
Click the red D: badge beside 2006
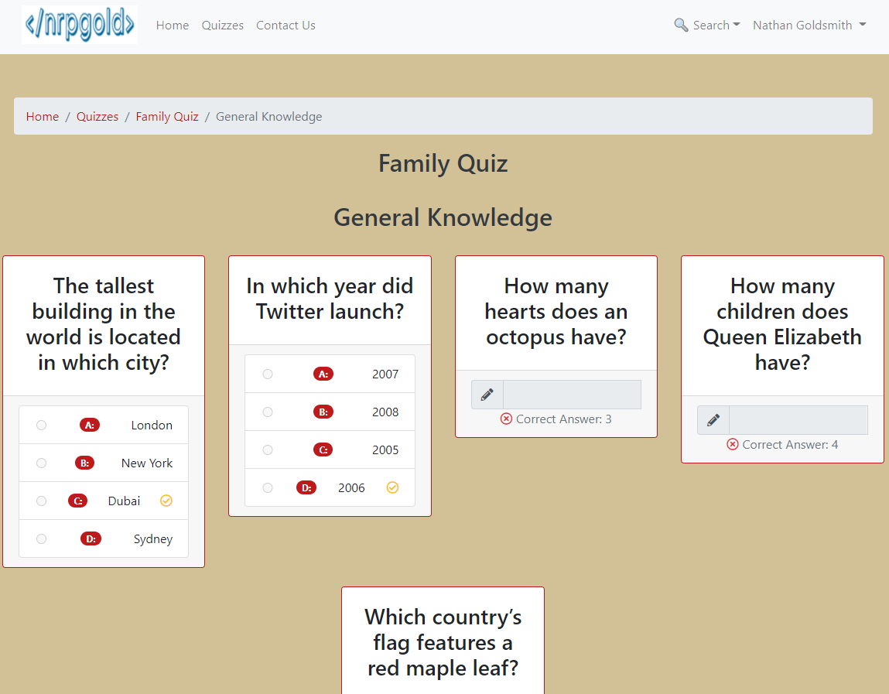coord(306,488)
